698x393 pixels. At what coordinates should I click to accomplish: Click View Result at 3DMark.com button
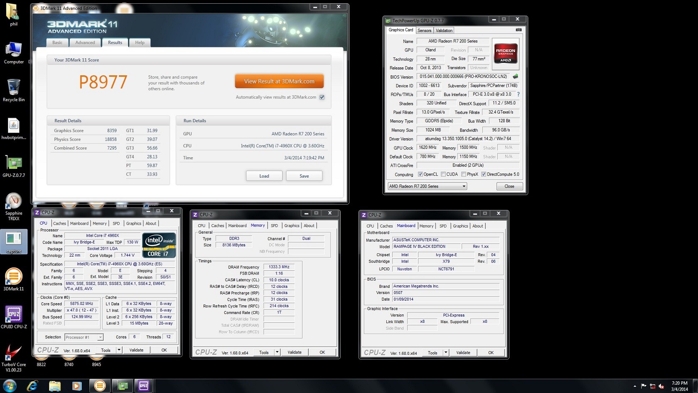(x=279, y=81)
